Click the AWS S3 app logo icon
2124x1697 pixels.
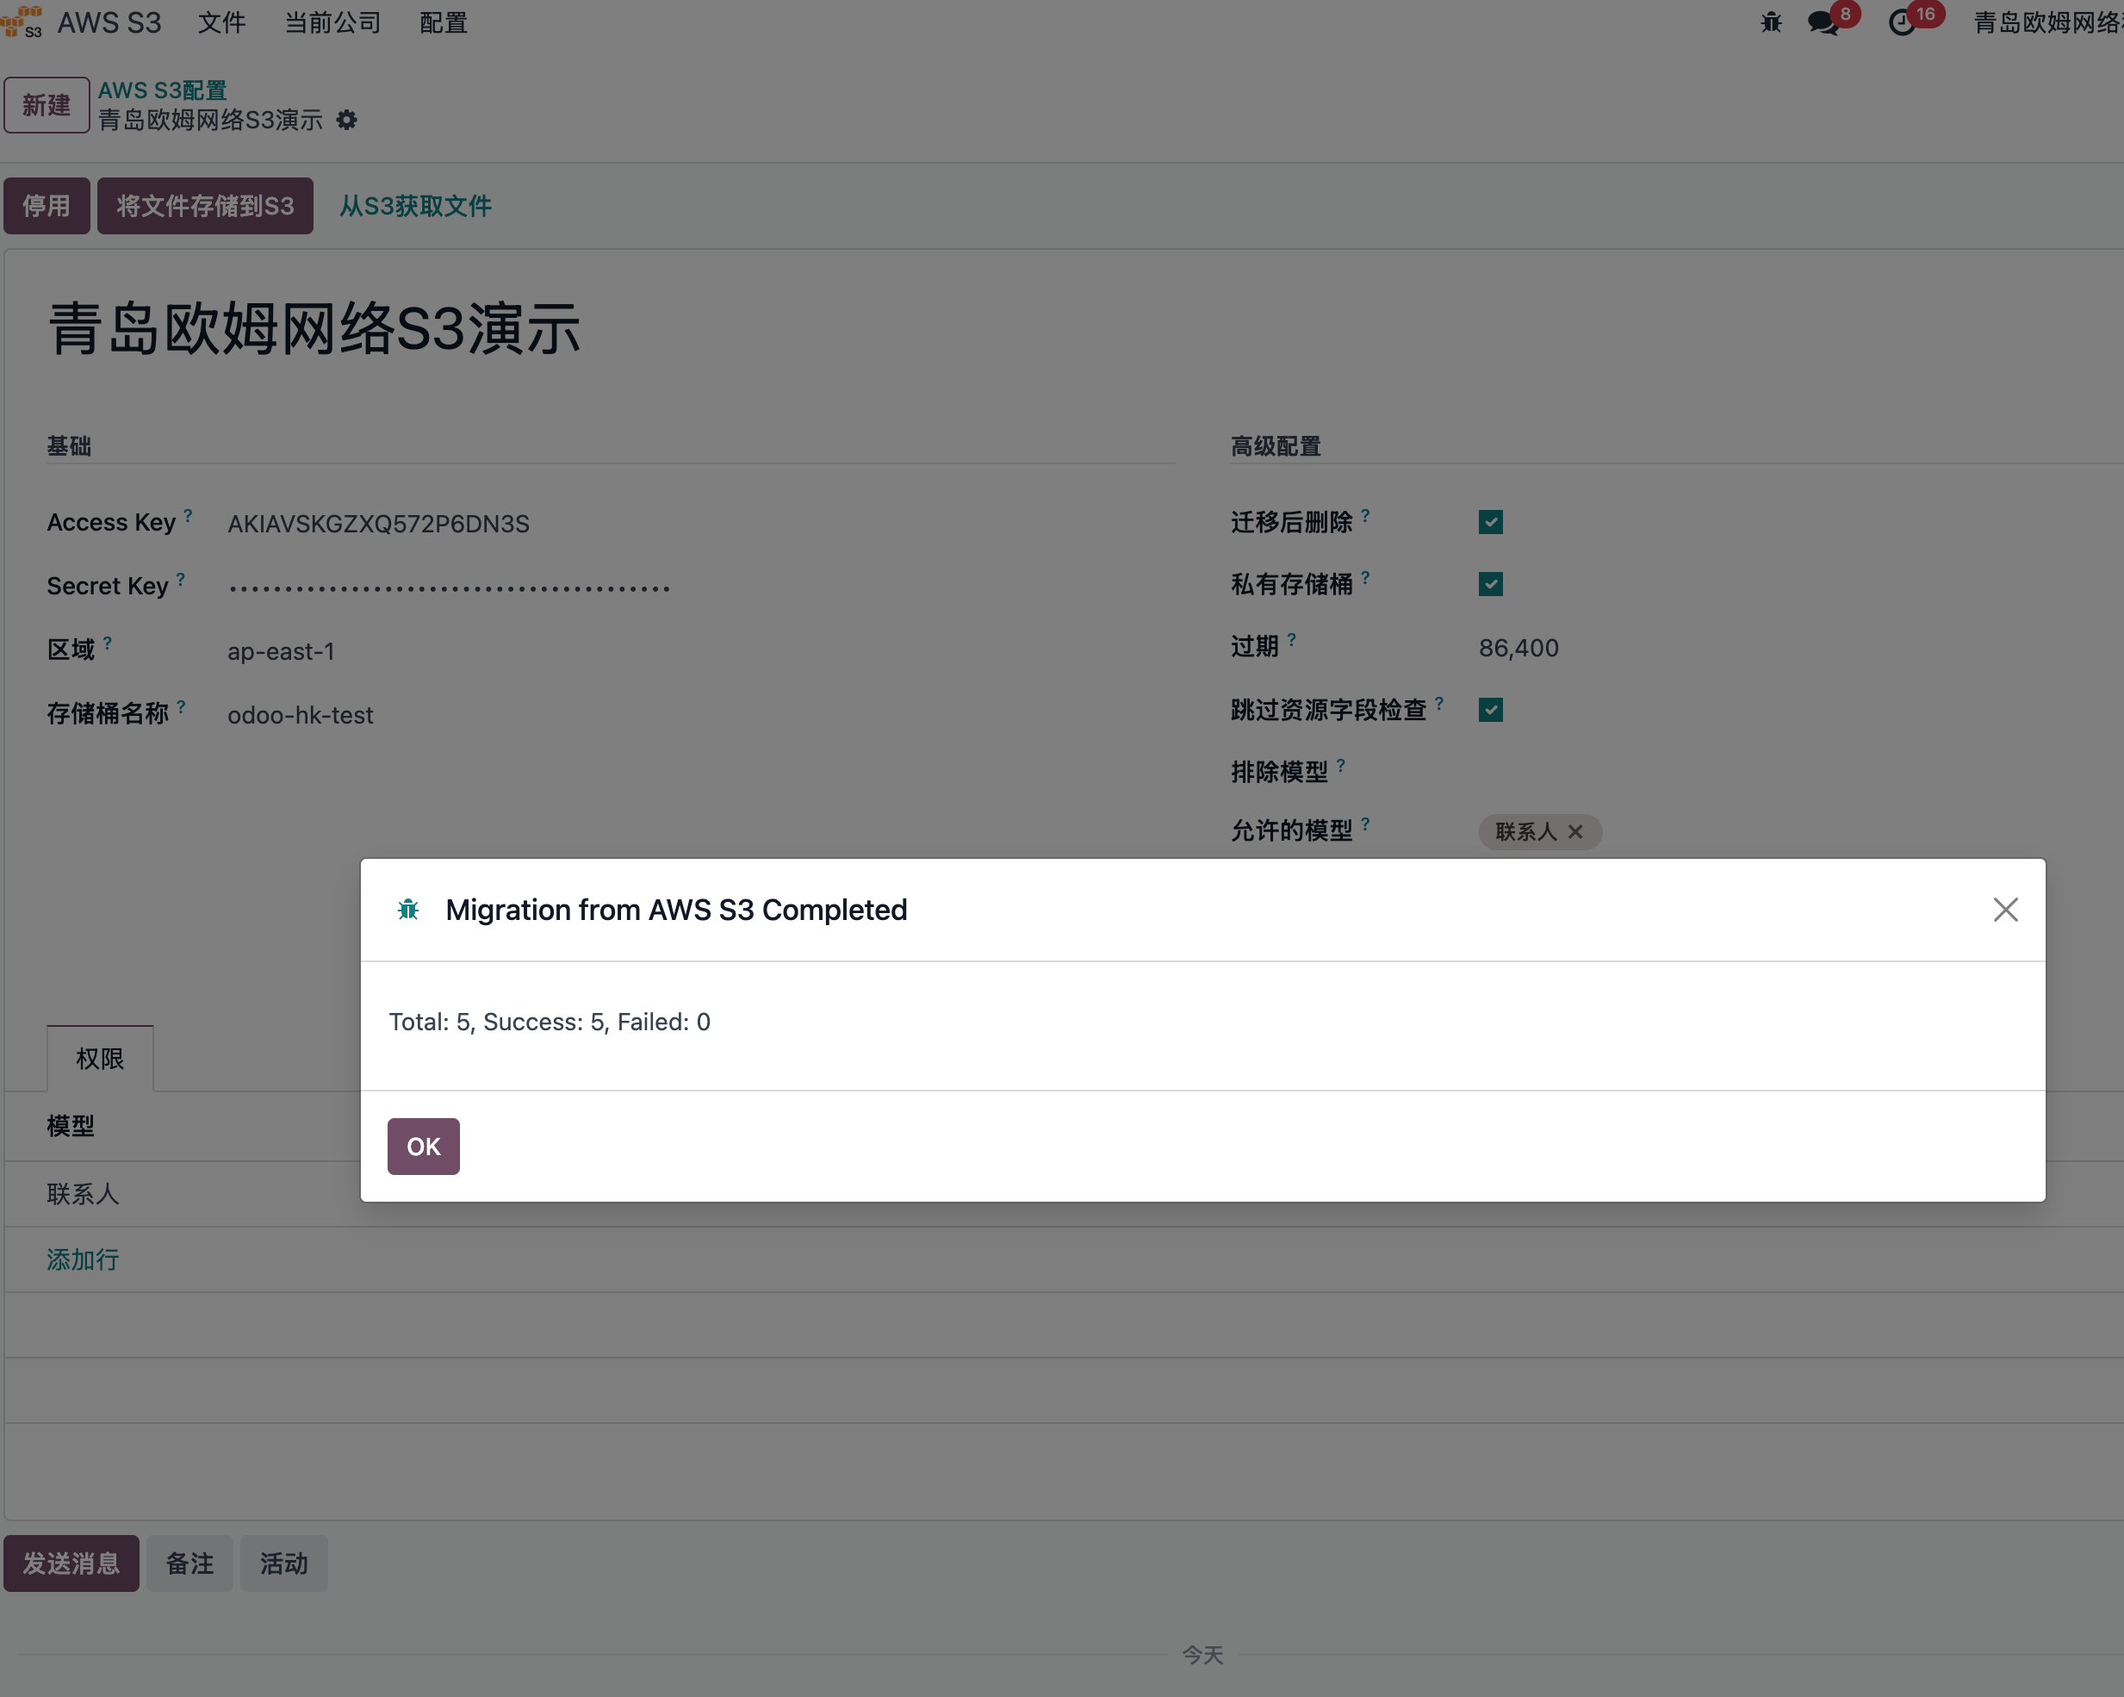[22, 22]
